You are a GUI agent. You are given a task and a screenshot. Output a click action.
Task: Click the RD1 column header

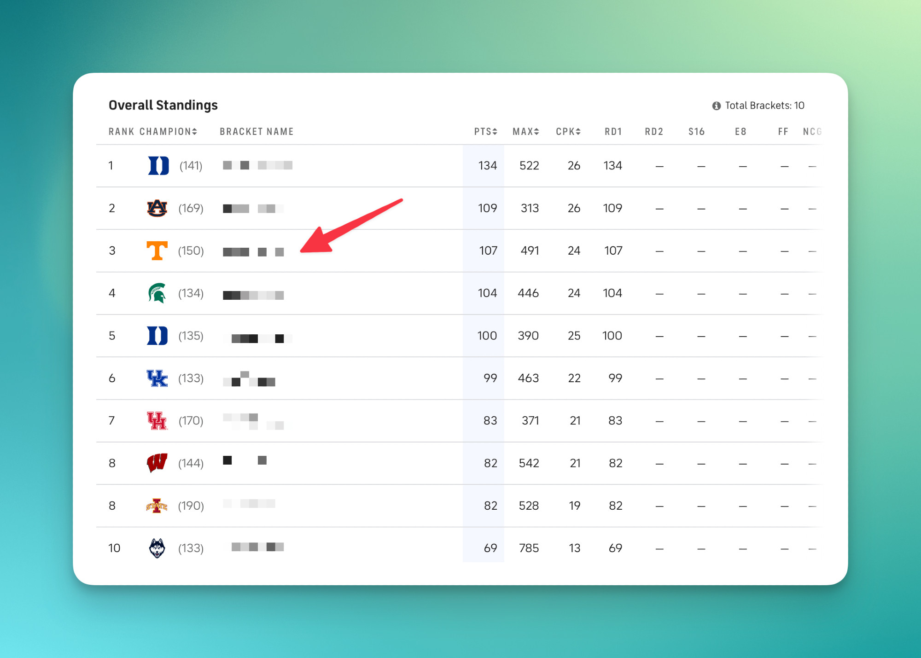tap(613, 132)
